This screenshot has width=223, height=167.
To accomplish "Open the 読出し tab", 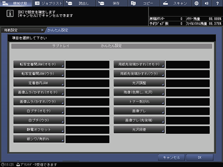I will pyautogui.click(x=80, y=3).
